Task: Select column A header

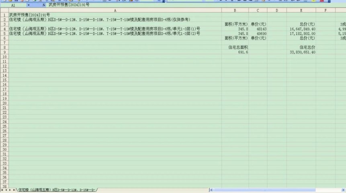Action: click(115, 10)
